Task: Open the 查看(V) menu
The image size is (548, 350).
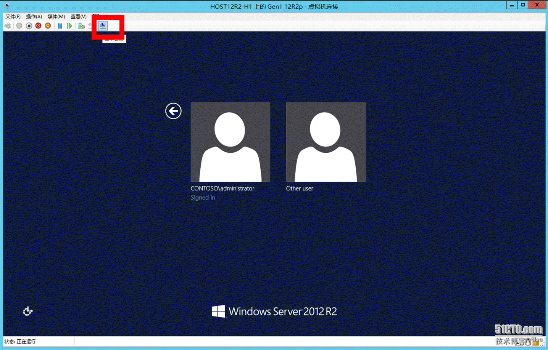Action: tap(79, 16)
